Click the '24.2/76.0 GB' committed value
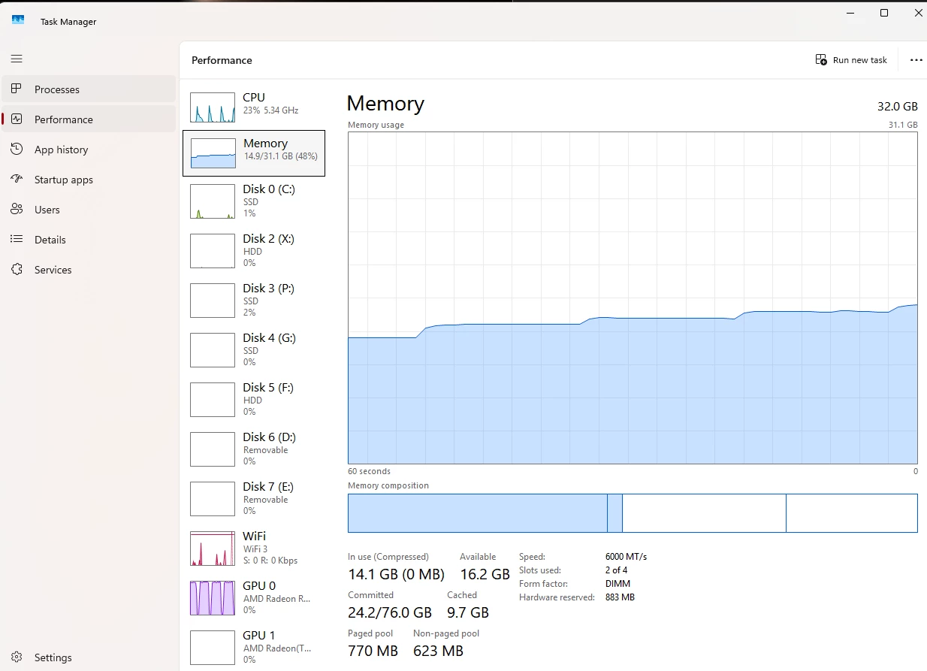The height and width of the screenshot is (671, 927). (390, 612)
